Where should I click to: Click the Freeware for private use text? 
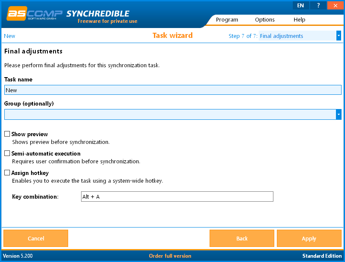click(107, 21)
